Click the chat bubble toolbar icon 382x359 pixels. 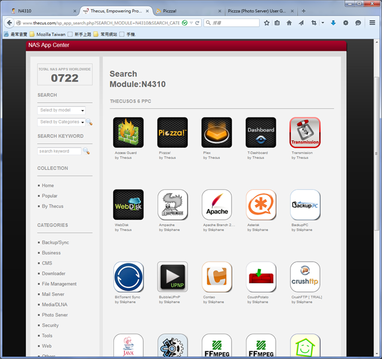pos(358,23)
